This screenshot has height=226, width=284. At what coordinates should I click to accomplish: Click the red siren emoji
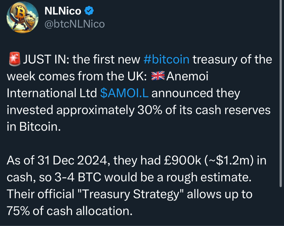coord(14,59)
